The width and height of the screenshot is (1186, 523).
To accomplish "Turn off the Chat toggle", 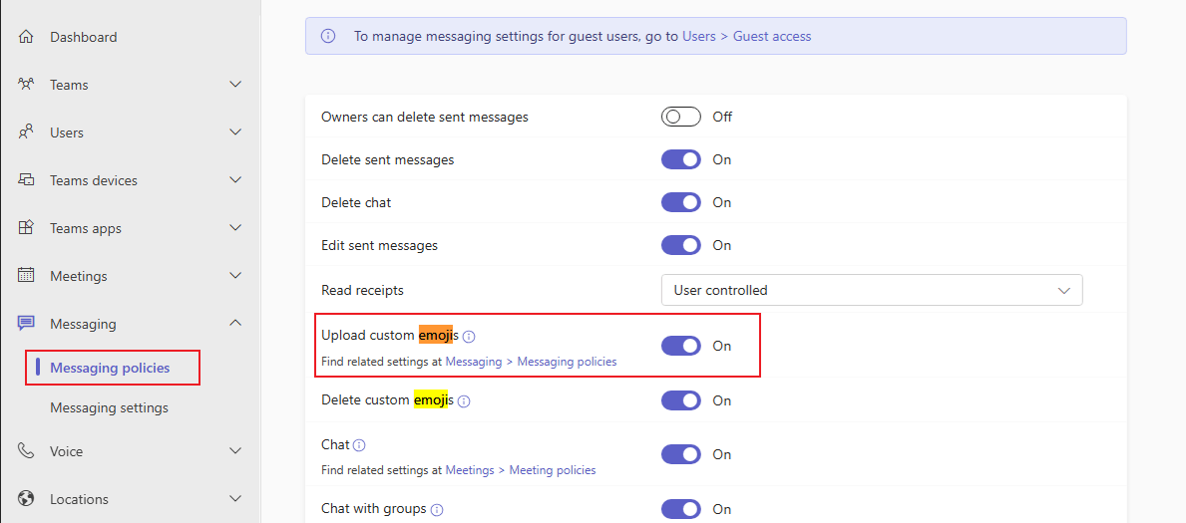I will (x=680, y=454).
